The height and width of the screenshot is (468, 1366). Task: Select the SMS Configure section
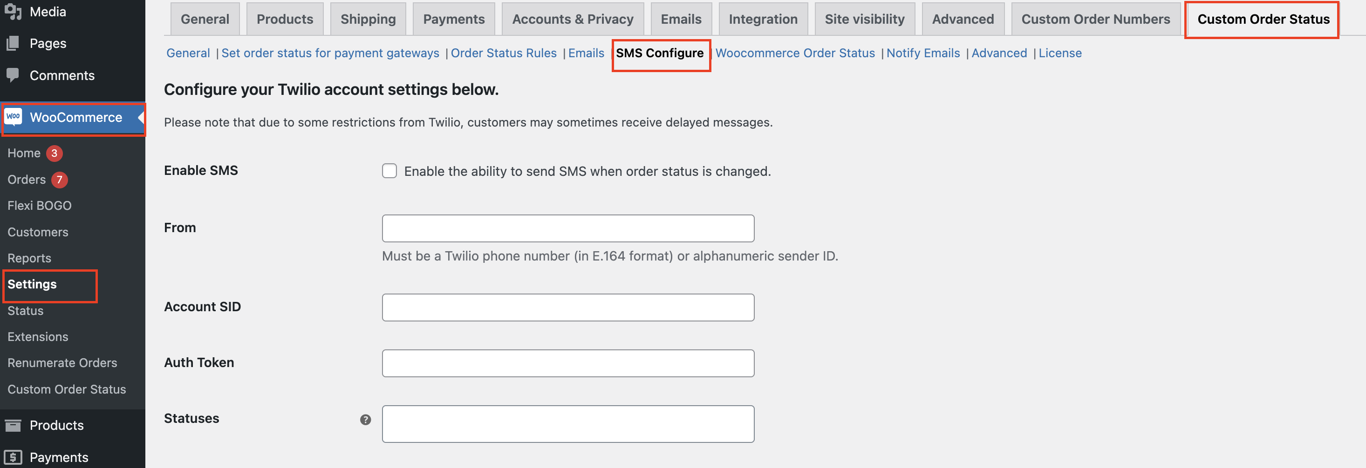coord(660,53)
